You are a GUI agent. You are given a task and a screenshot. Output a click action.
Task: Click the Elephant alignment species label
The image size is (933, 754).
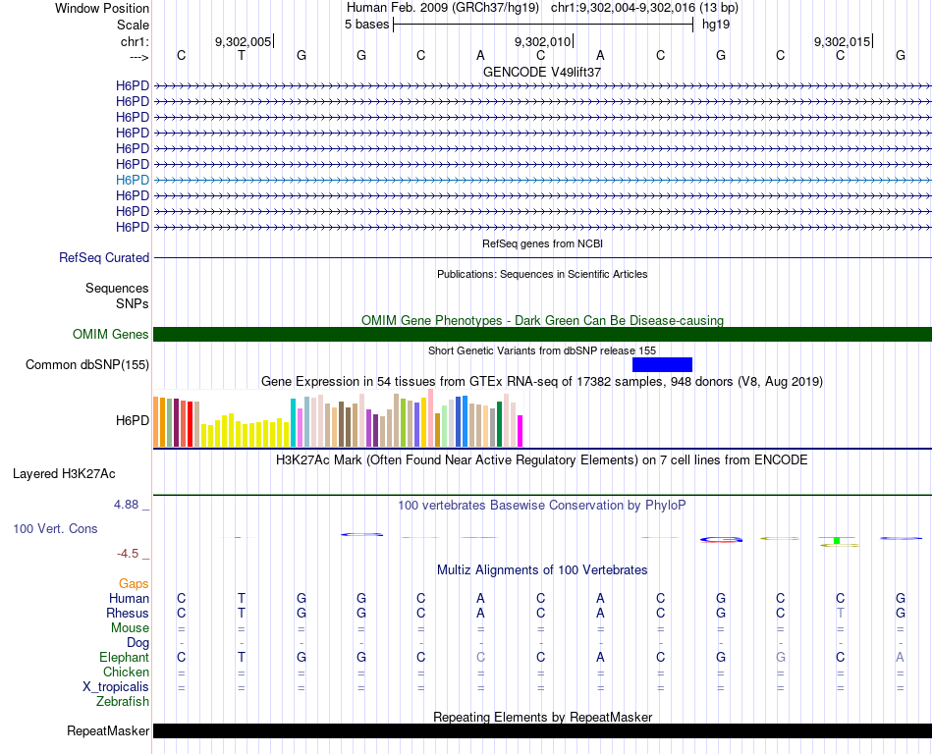click(x=124, y=658)
